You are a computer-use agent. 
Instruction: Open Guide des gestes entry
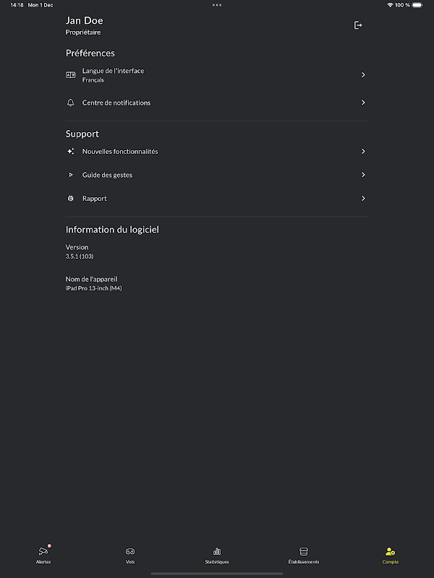click(217, 175)
